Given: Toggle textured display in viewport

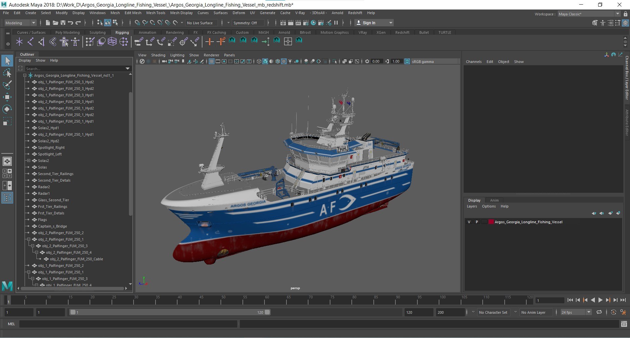Looking at the screenshot, I should coord(284,61).
